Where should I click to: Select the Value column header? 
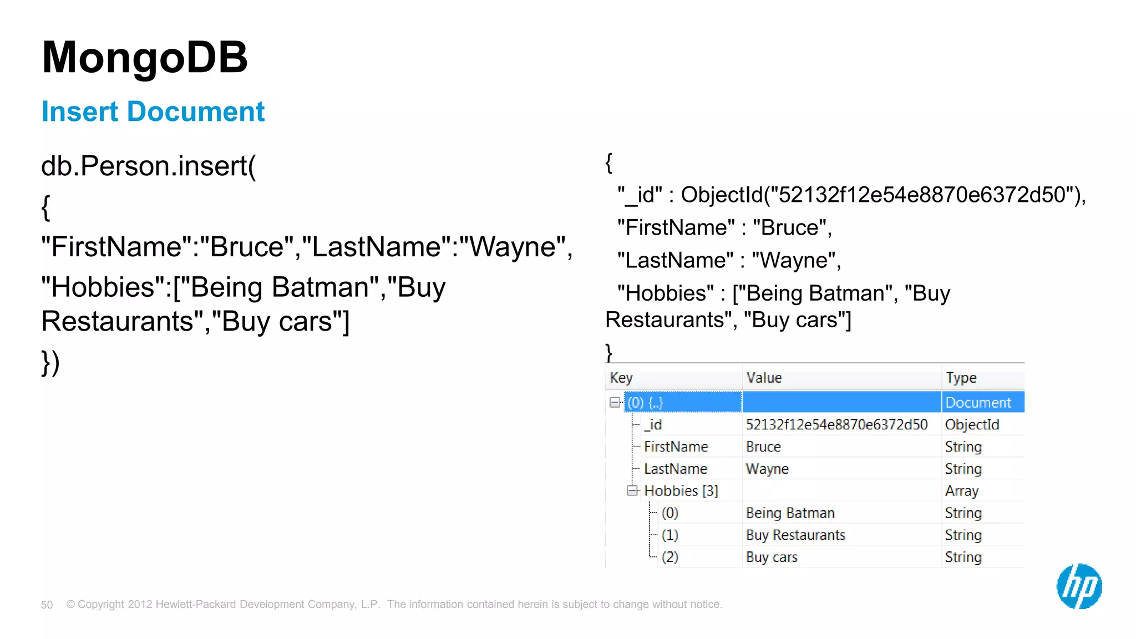point(841,378)
